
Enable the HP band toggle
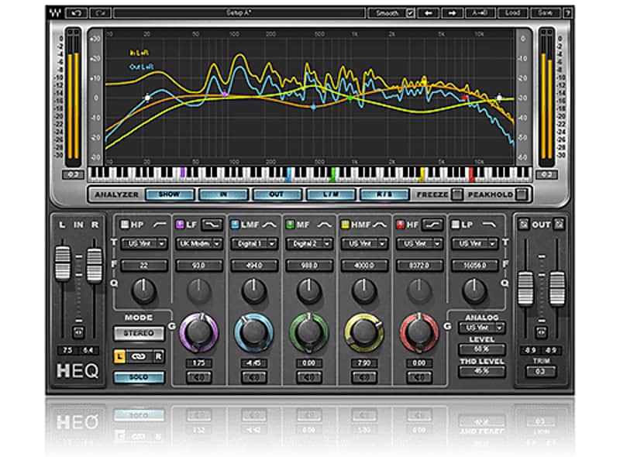click(x=125, y=225)
